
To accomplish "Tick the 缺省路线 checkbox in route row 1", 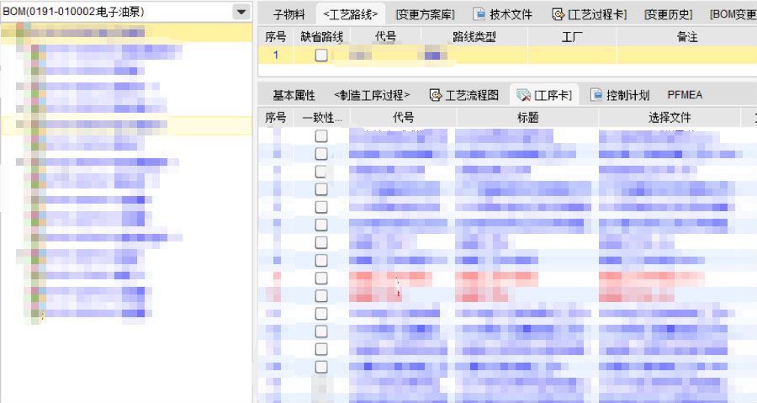I will click(321, 55).
